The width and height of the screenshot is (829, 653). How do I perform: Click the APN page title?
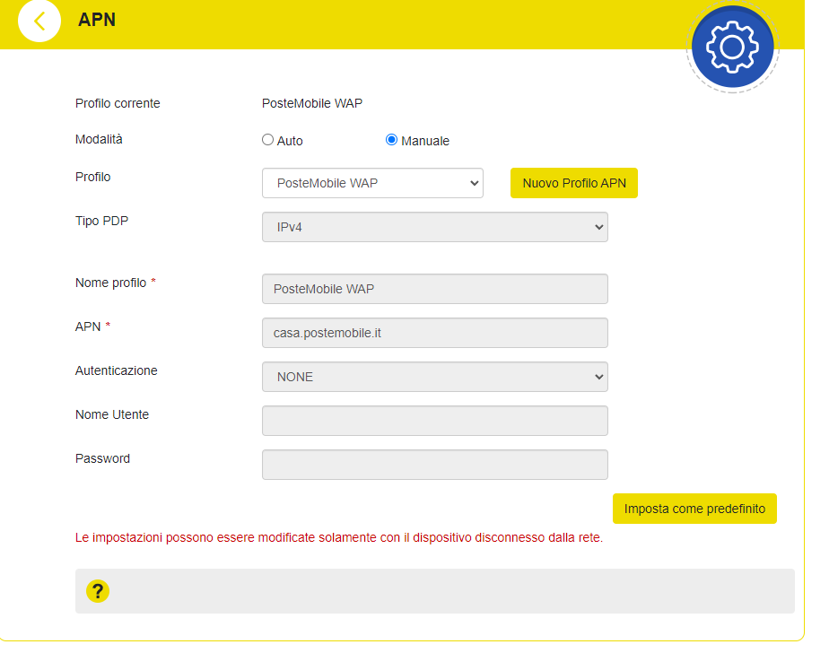[x=97, y=20]
